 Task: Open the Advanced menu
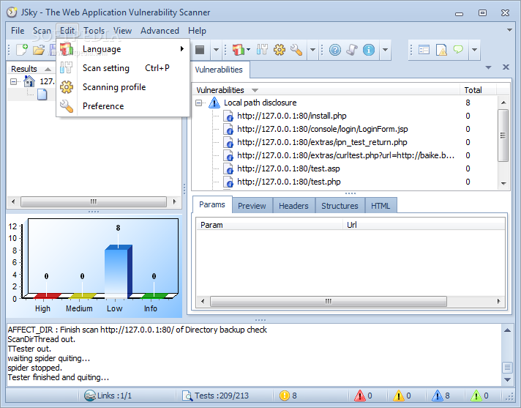point(160,31)
